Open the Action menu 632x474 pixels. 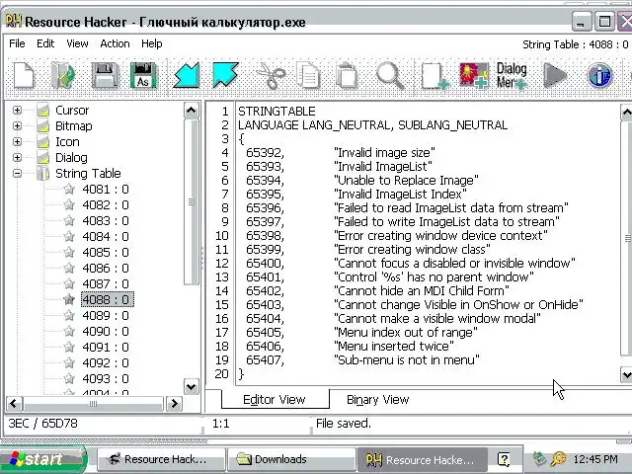[x=115, y=43]
